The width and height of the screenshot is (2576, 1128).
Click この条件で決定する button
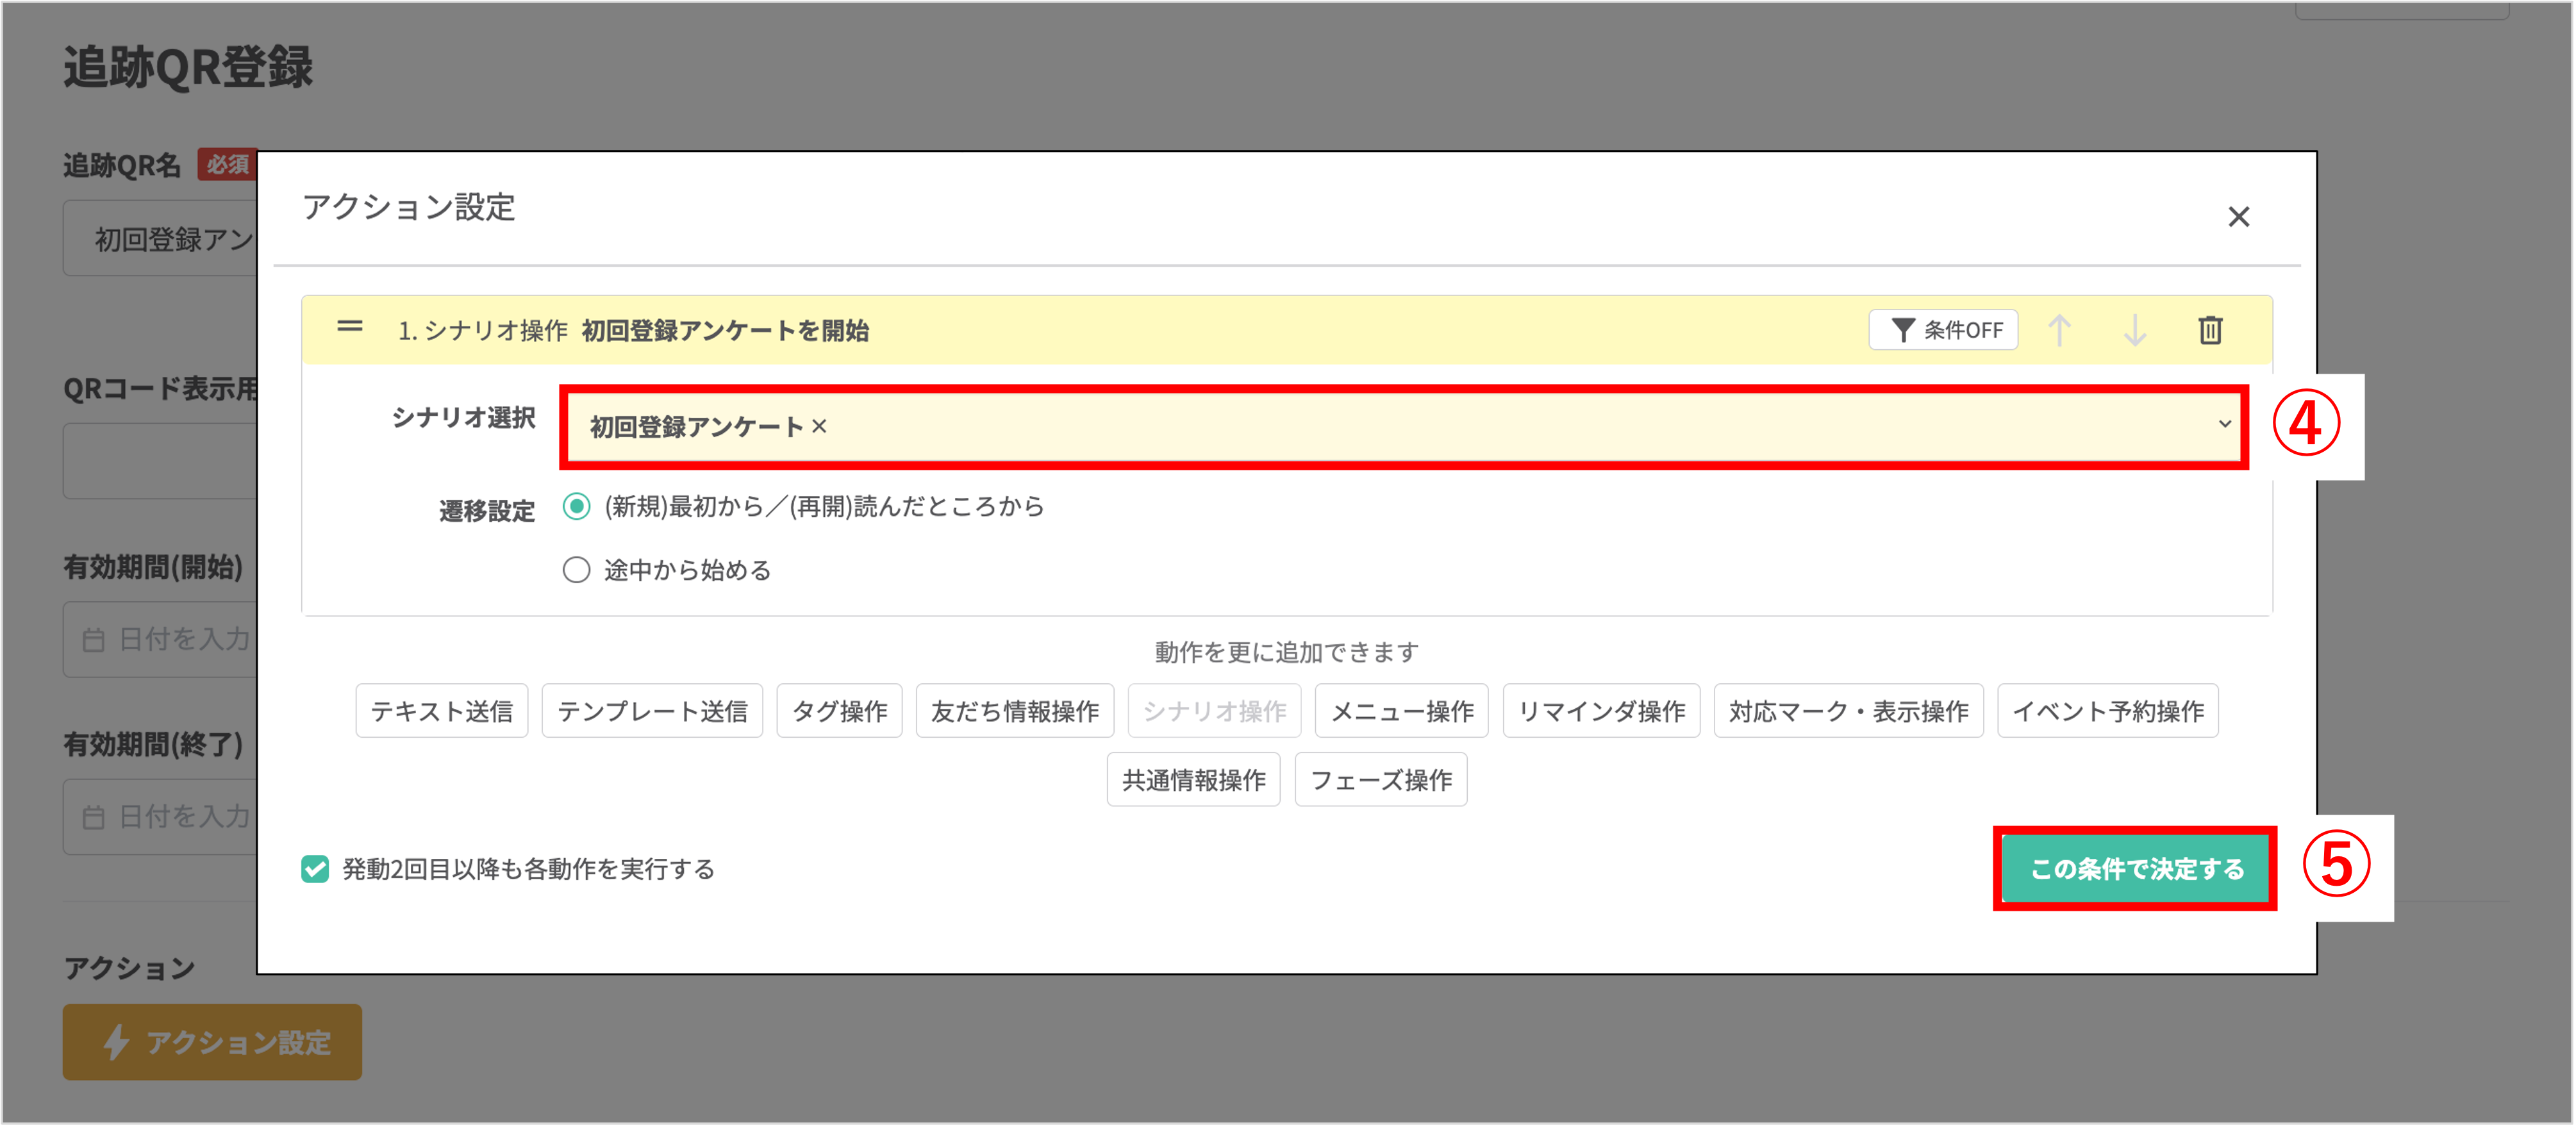(x=2135, y=869)
